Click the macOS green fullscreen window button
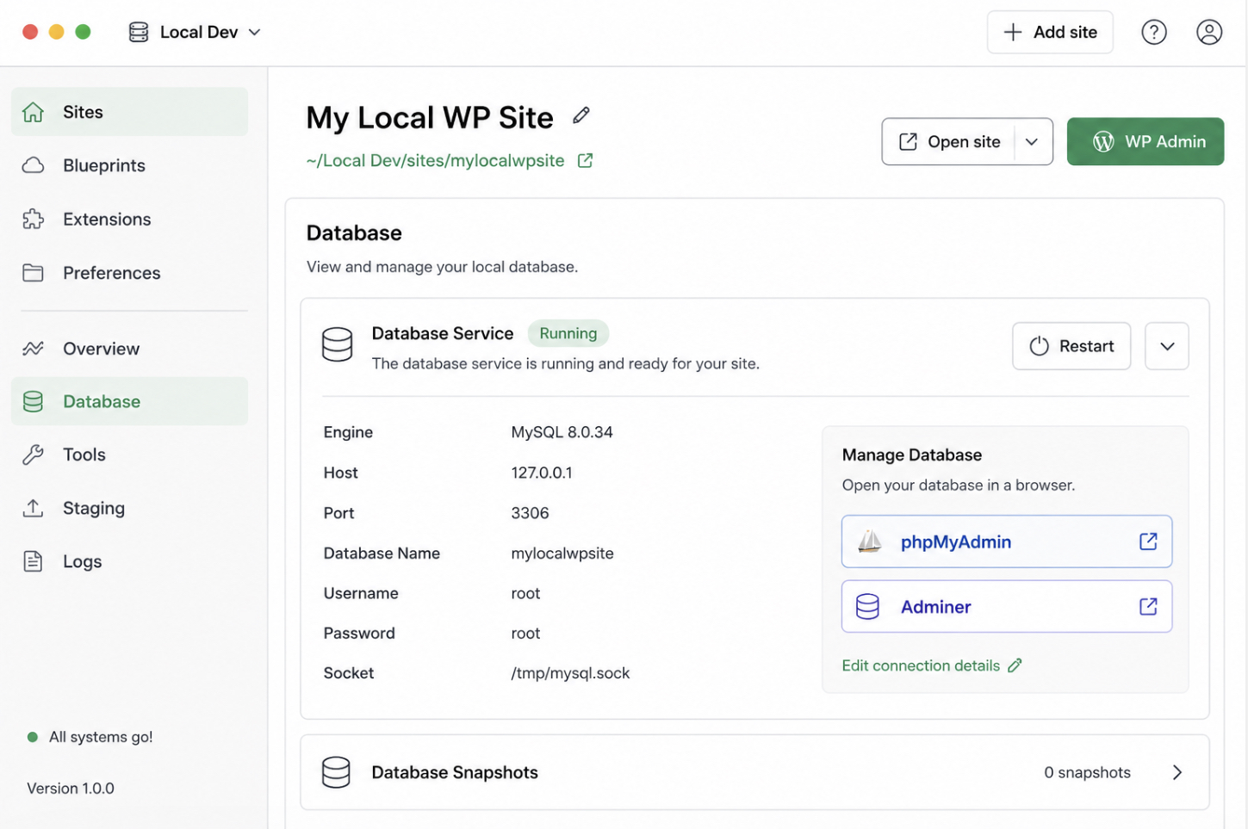 coord(83,32)
